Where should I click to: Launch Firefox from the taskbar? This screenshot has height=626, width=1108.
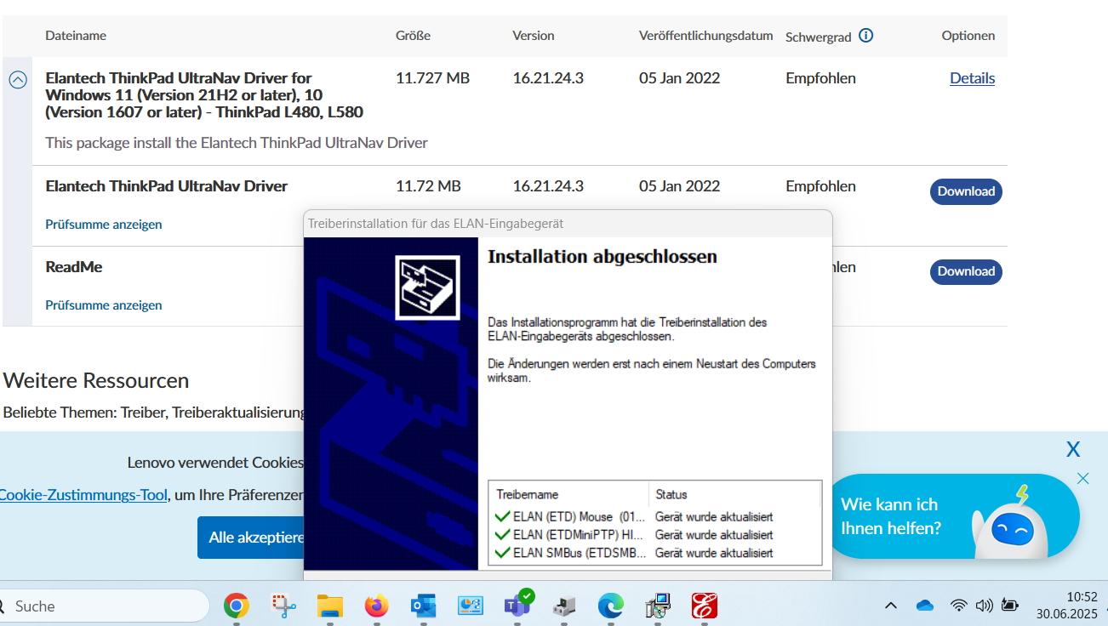click(376, 606)
